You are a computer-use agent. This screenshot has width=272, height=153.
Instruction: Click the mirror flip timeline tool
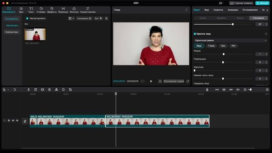(57, 90)
